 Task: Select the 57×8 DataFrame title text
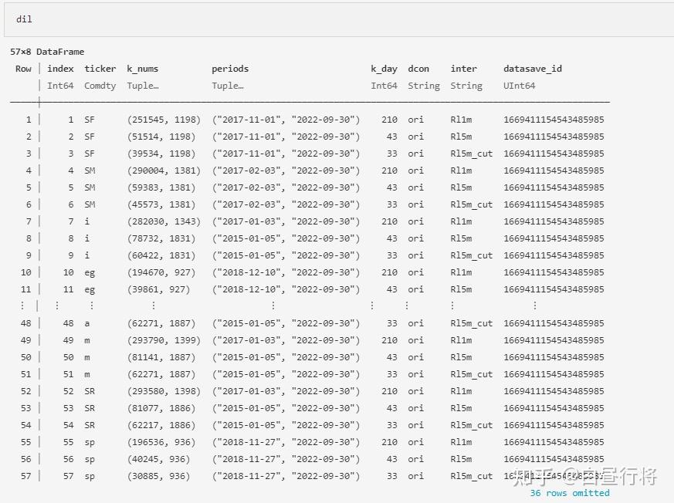(47, 52)
